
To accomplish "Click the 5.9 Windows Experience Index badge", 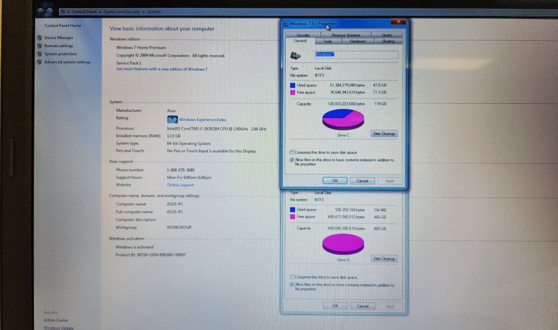I will 172,119.
